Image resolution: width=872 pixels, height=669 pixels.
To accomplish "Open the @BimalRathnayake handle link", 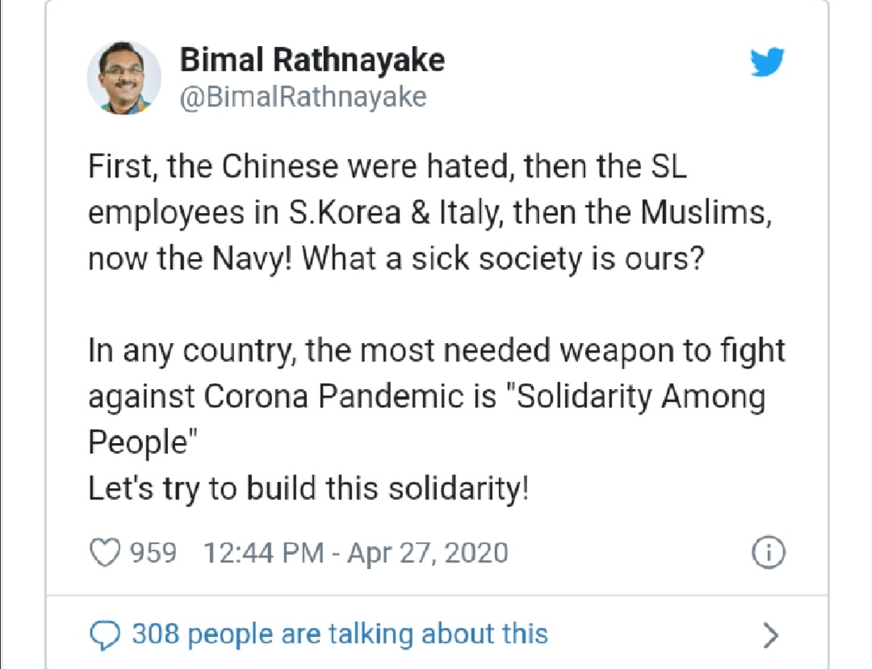I will 302,97.
